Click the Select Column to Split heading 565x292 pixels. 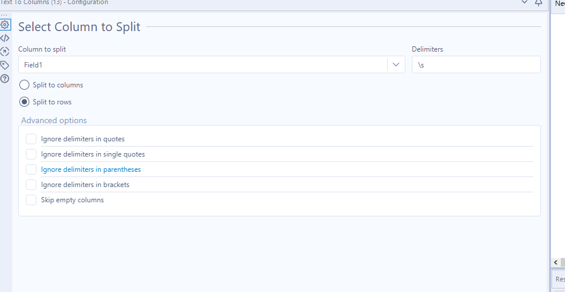point(79,27)
